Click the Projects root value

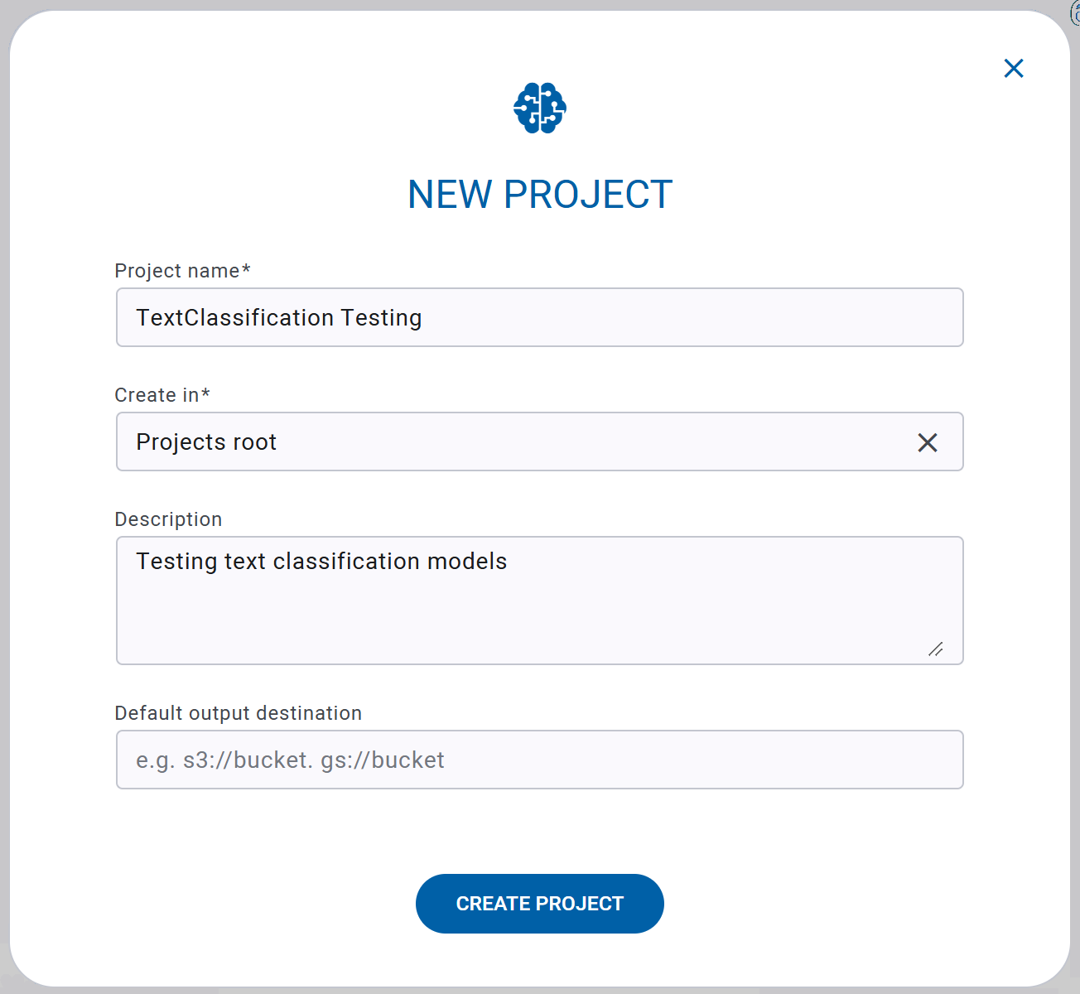click(x=206, y=442)
